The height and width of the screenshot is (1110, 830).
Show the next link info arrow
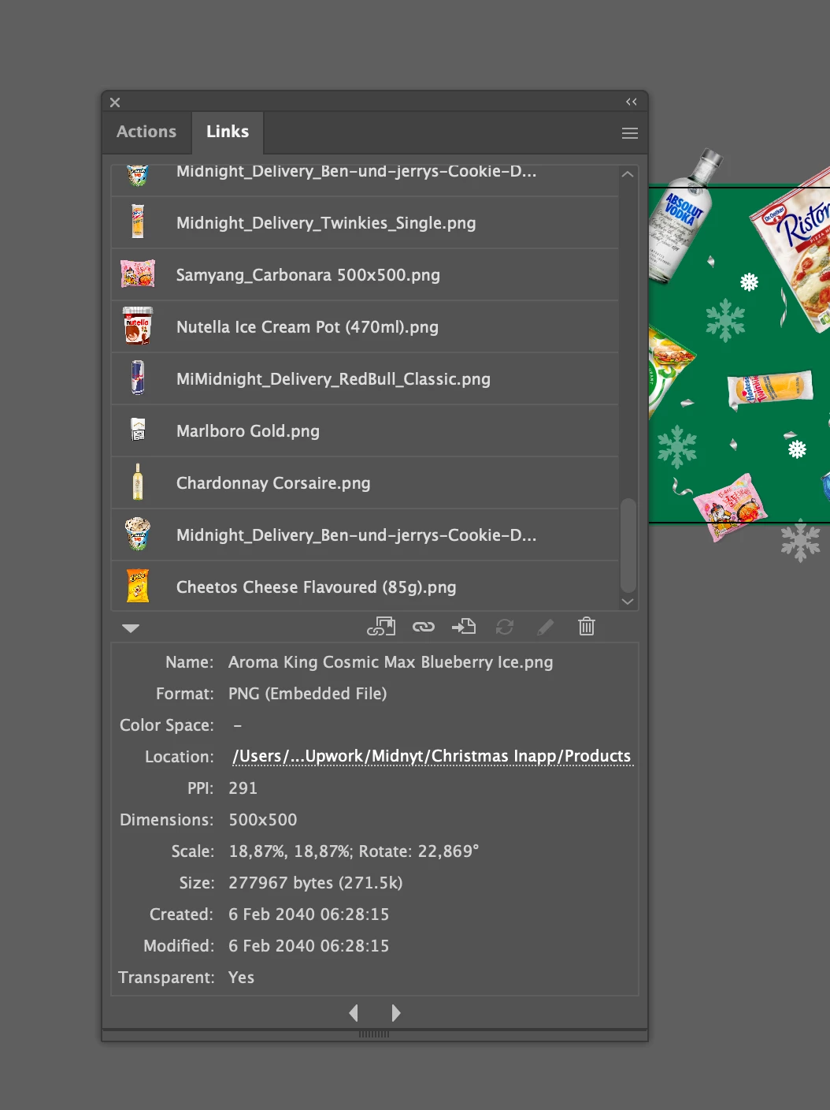point(396,1013)
